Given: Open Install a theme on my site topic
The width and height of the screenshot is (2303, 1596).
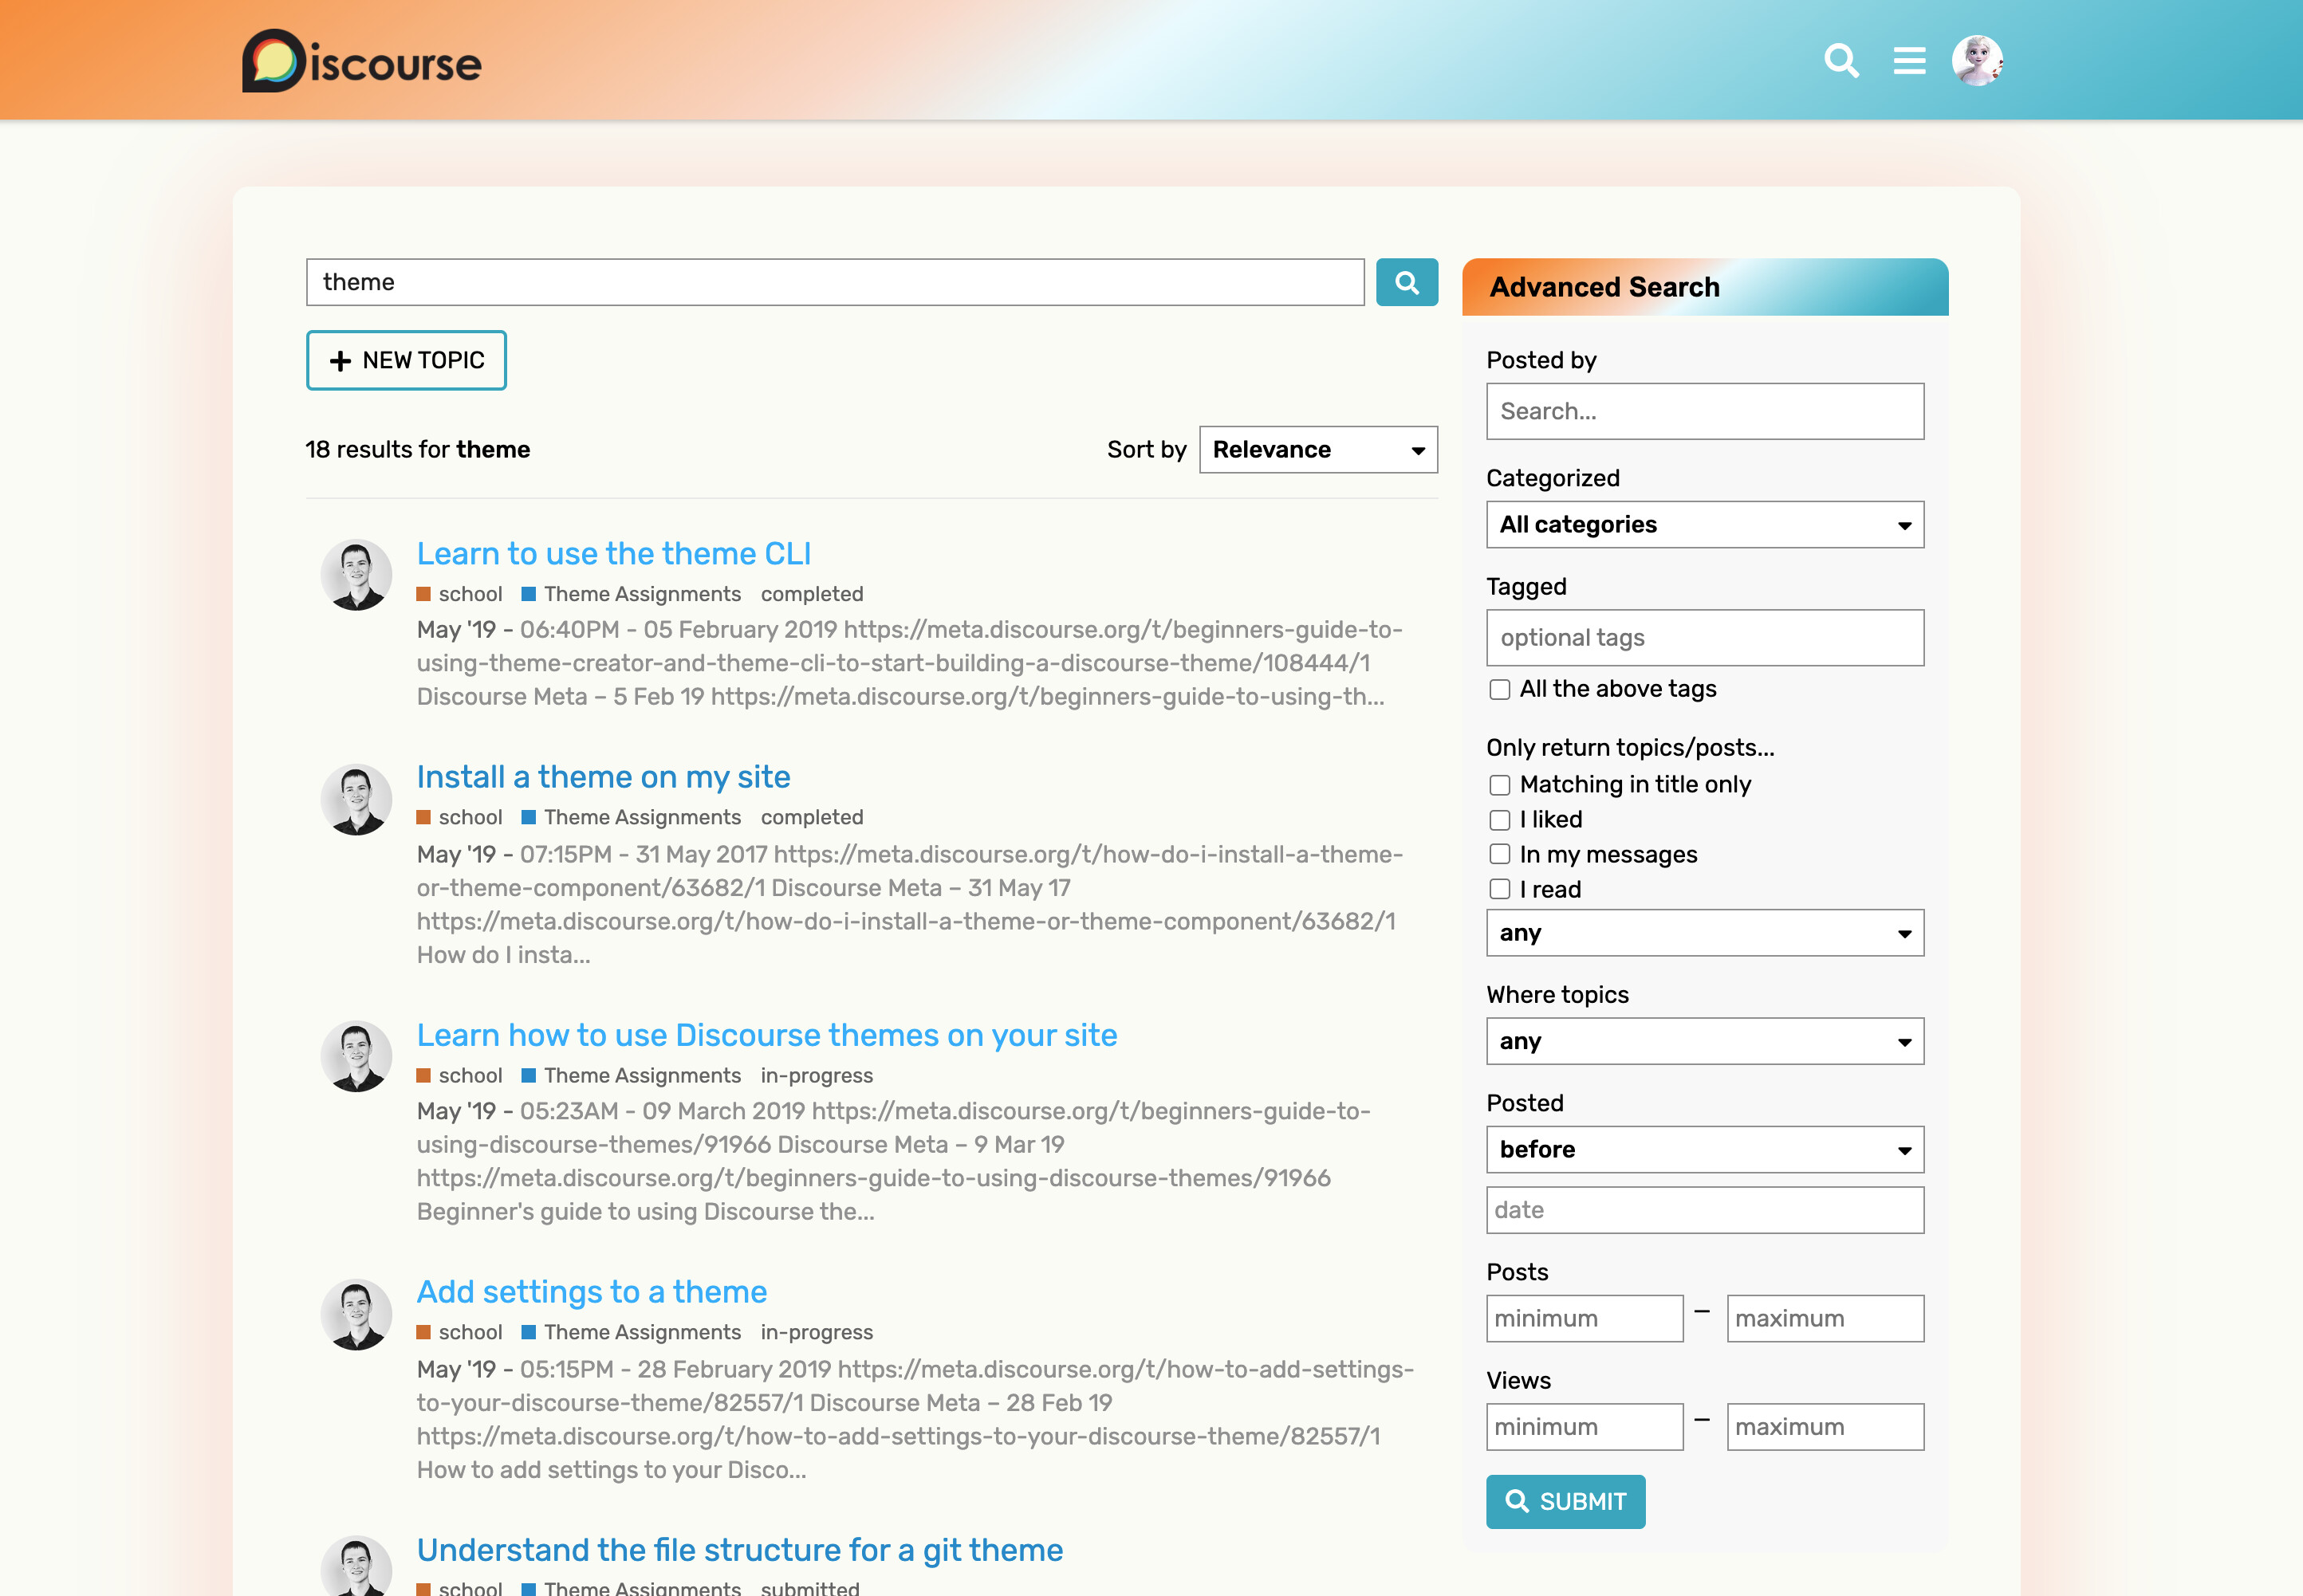Looking at the screenshot, I should 603,777.
